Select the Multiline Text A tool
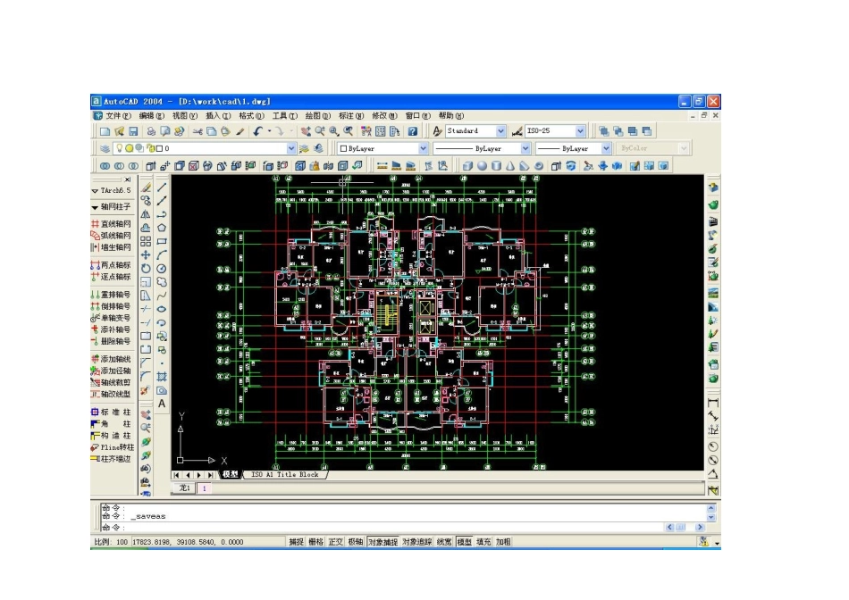 coord(162,404)
